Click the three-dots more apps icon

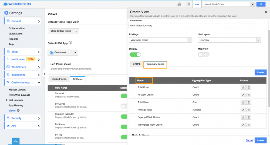point(197,4)
